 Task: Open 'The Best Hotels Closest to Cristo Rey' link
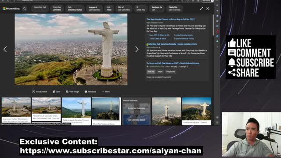point(171,19)
